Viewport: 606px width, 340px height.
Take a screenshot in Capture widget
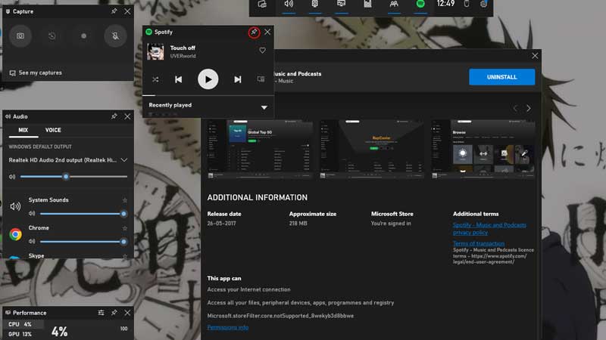pyautogui.click(x=20, y=36)
